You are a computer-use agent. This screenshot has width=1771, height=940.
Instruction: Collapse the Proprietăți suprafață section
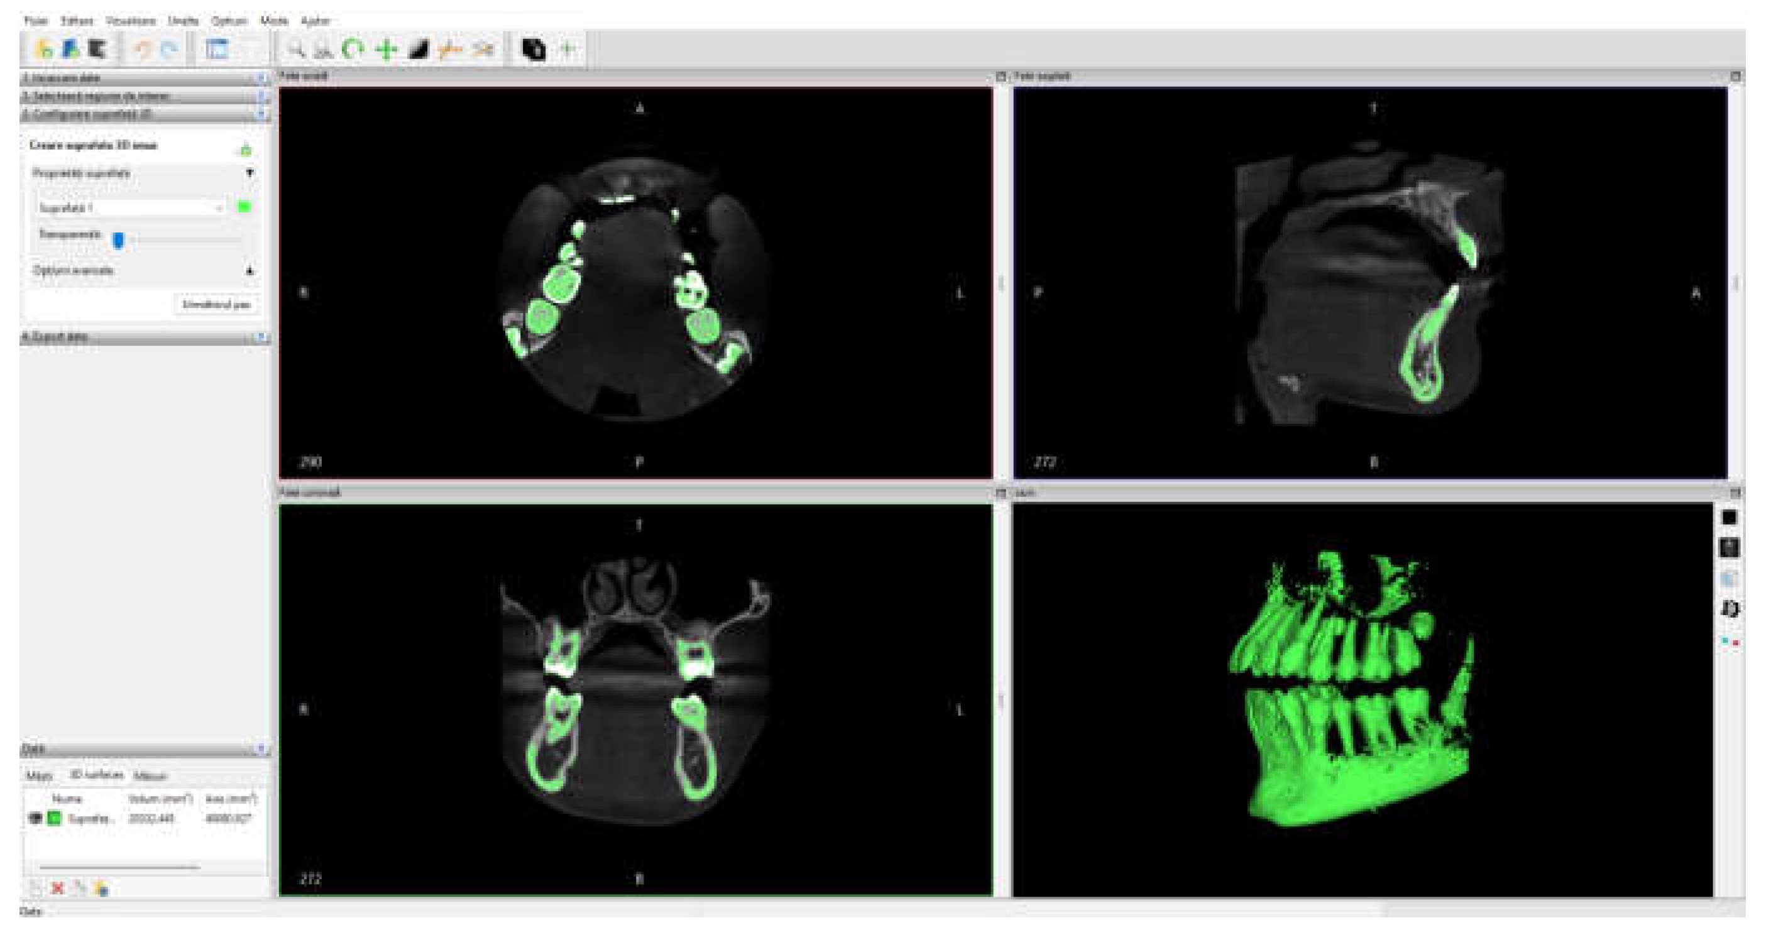click(x=249, y=173)
